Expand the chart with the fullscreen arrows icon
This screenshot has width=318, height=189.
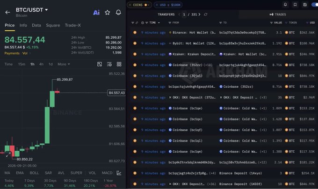click(x=8, y=155)
